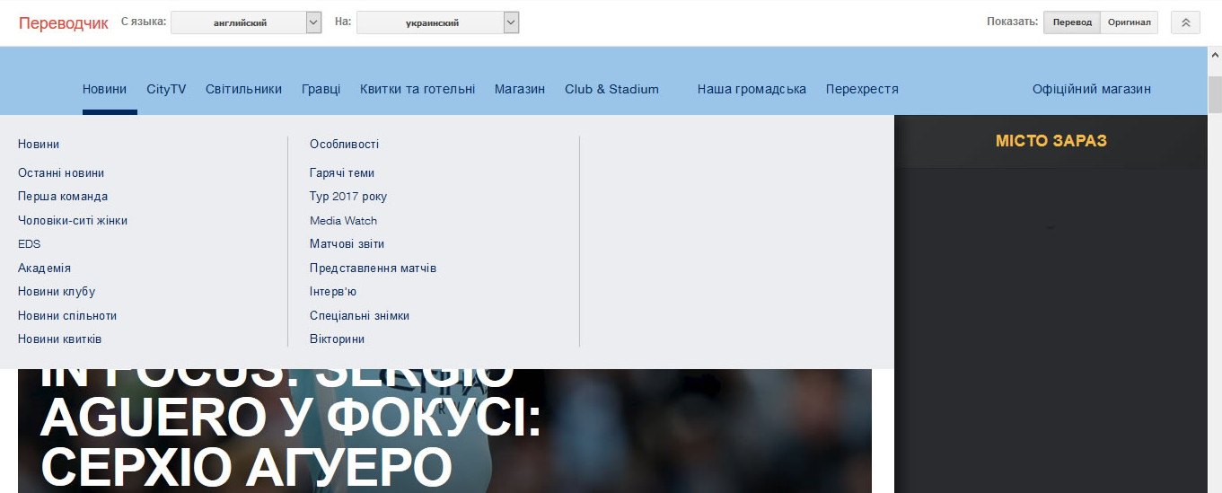This screenshot has height=493, width=1222.
Task: Select Квитки та готельні in navigation
Action: coord(418,89)
